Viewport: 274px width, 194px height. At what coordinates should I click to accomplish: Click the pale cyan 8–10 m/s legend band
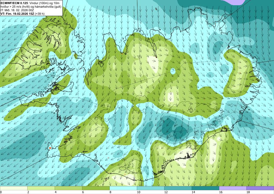(x=123, y=188)
